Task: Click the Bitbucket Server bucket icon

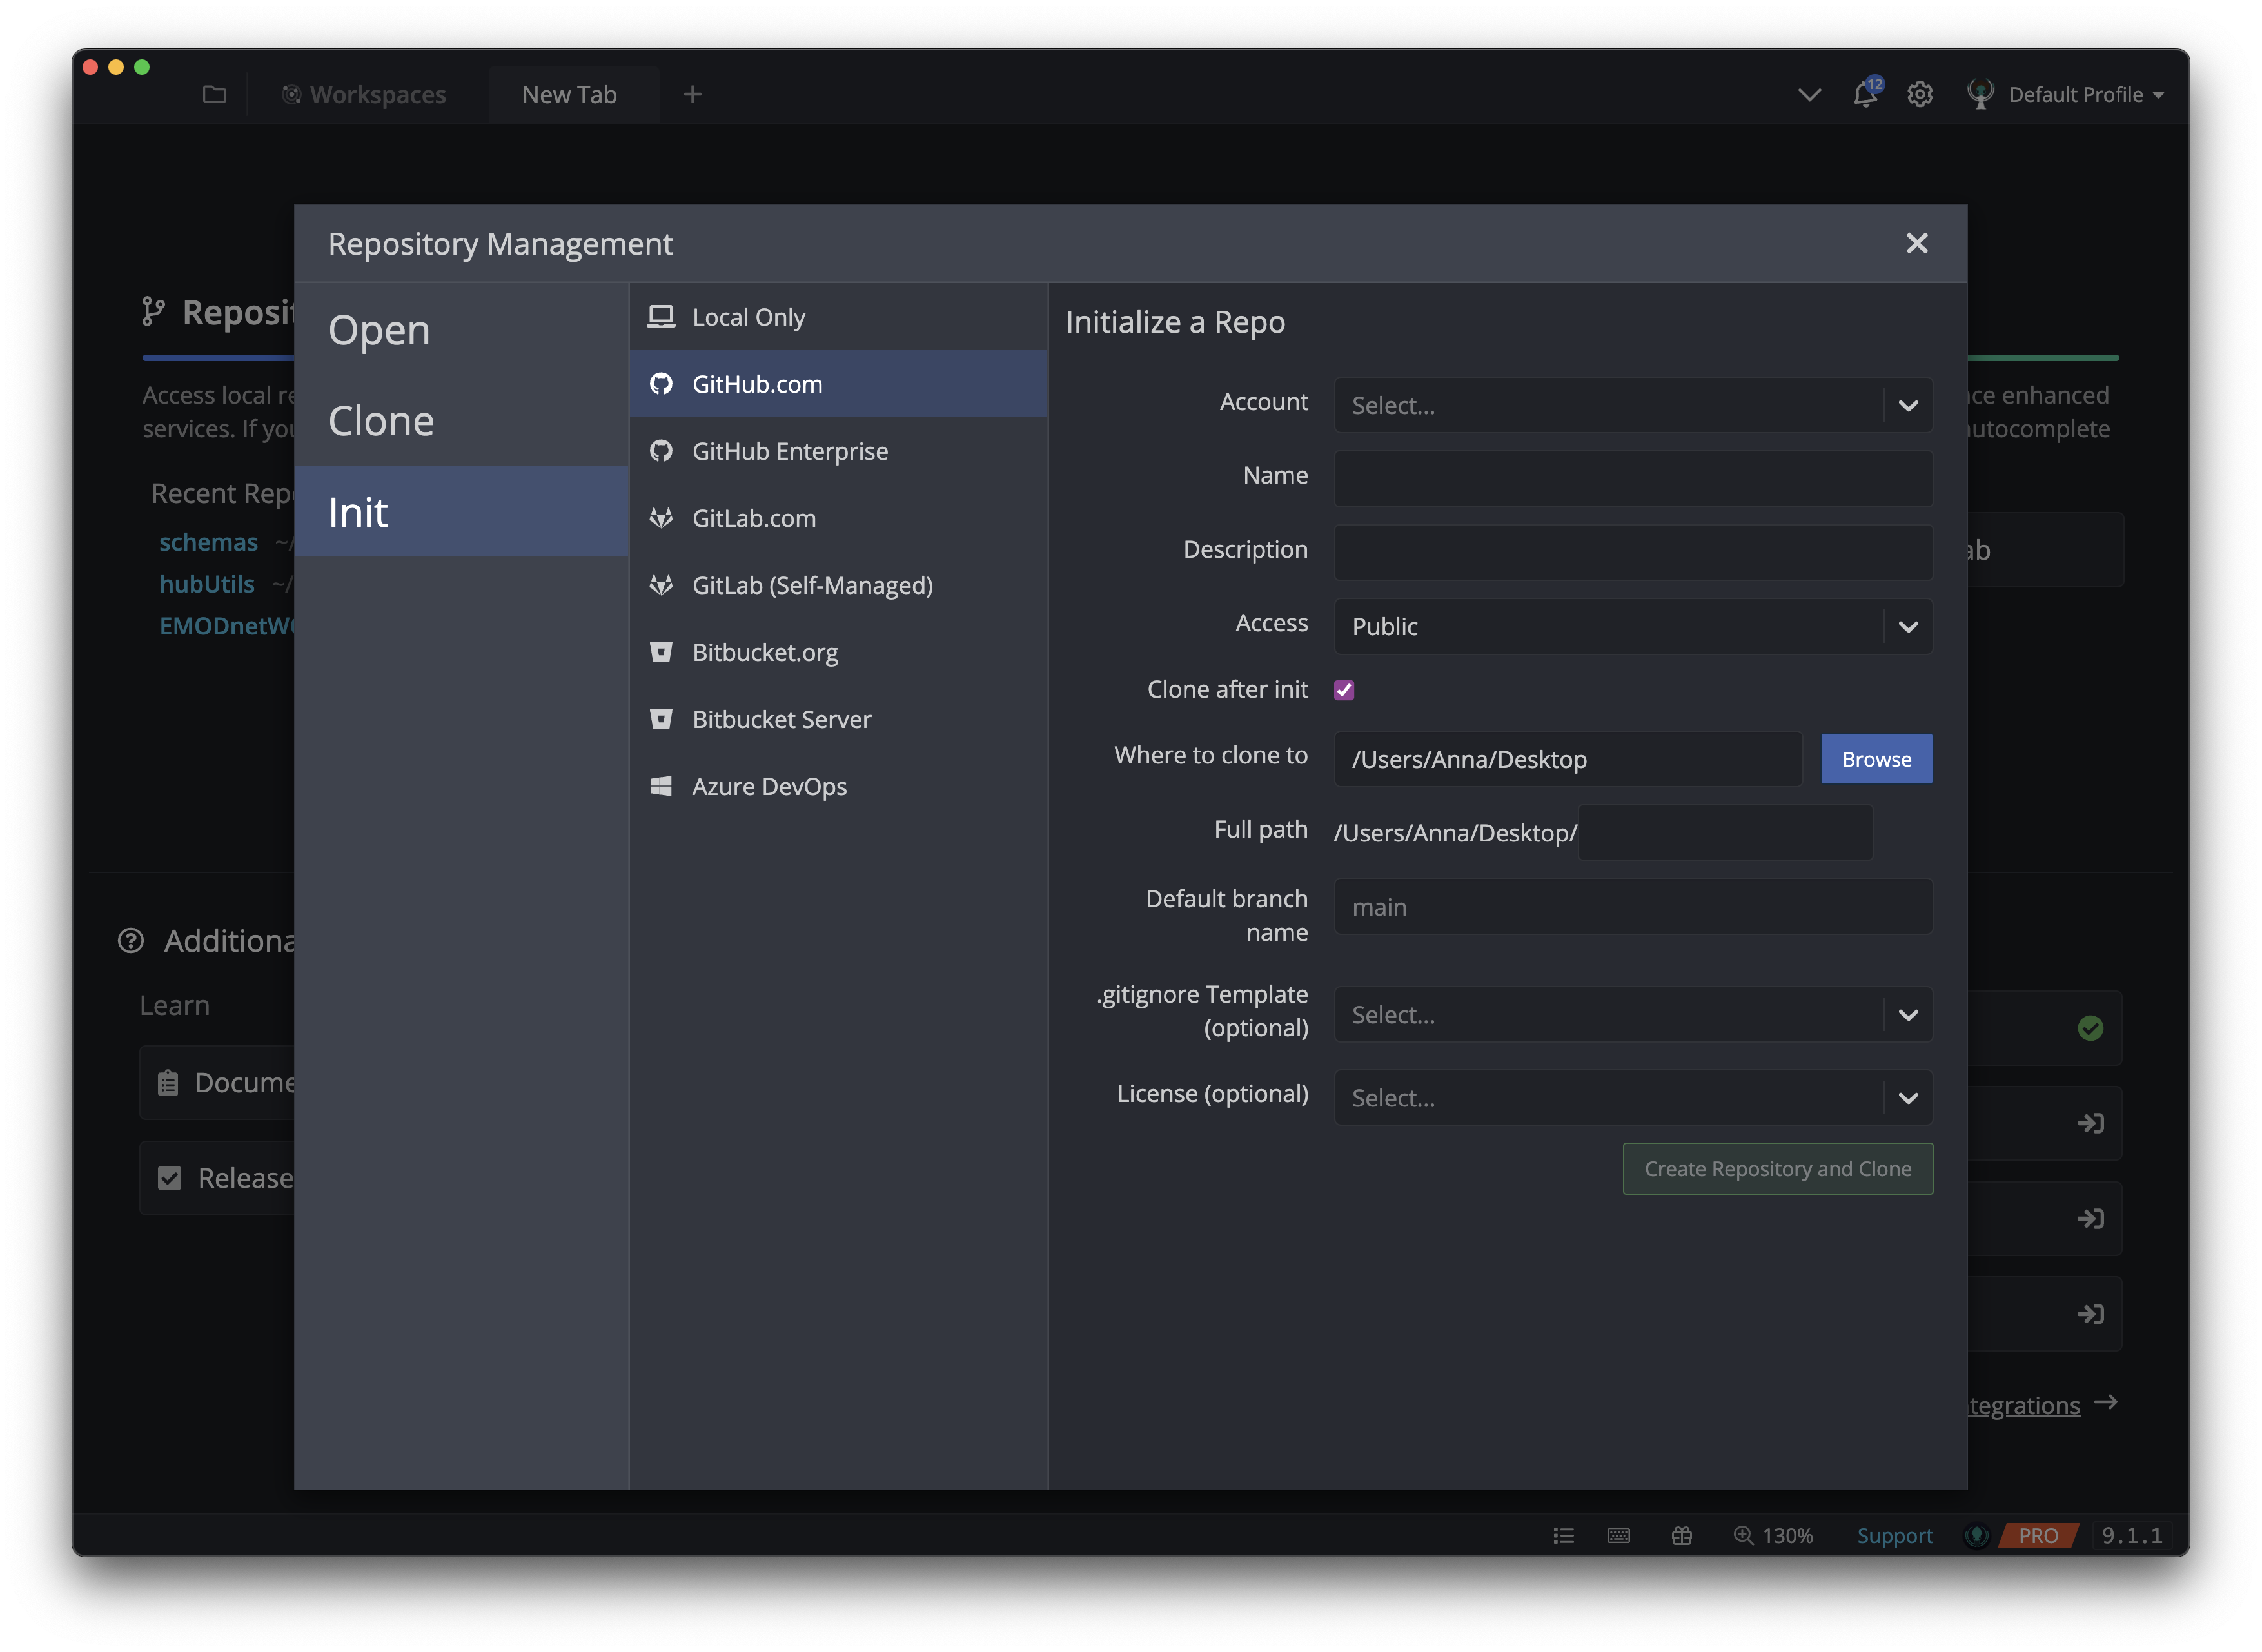Action: (x=661, y=719)
